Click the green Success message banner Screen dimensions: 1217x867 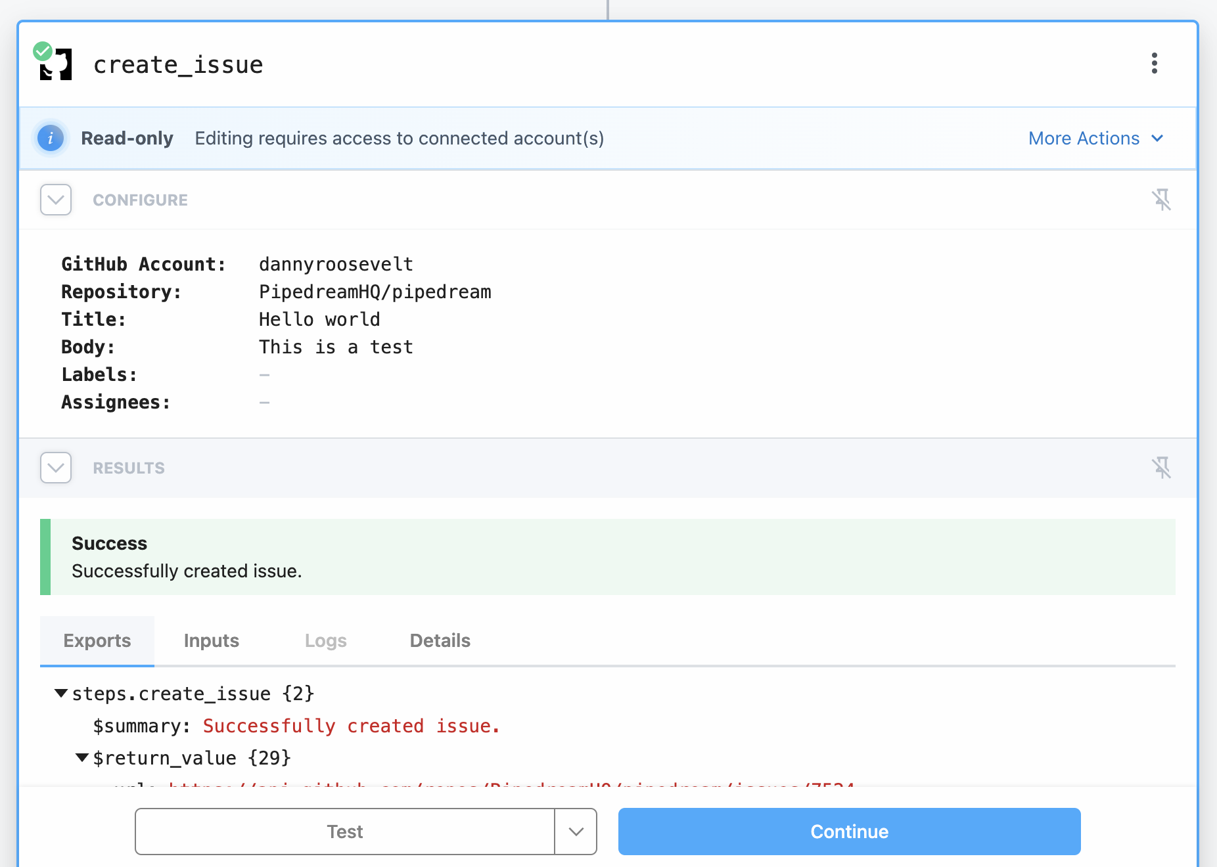608,557
